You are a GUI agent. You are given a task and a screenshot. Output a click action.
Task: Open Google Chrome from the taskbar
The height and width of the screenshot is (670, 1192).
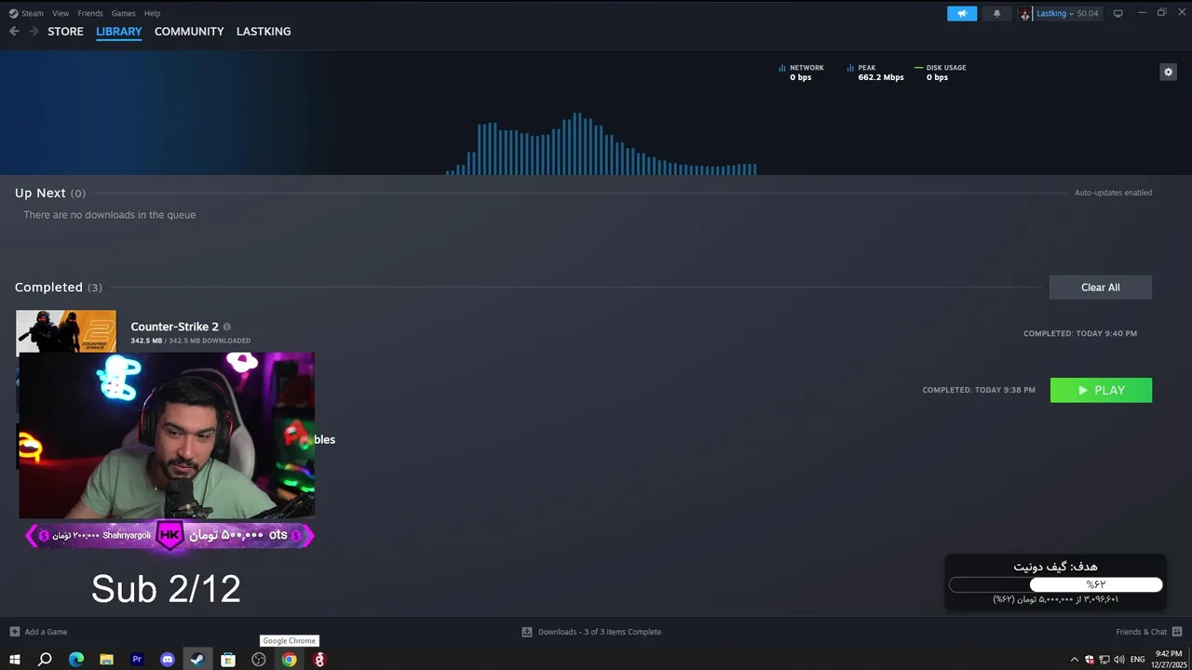coord(290,660)
